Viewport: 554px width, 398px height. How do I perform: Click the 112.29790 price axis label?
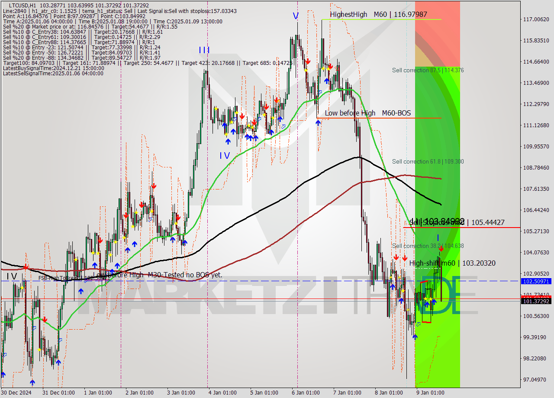coord(536,104)
